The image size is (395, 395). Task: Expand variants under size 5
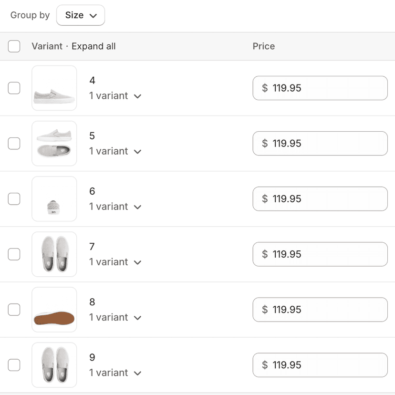[x=137, y=152]
